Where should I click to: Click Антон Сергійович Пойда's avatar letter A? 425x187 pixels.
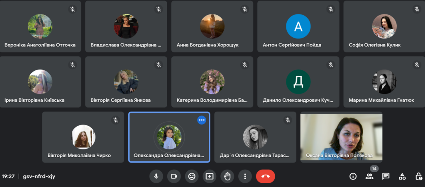pos(298,26)
